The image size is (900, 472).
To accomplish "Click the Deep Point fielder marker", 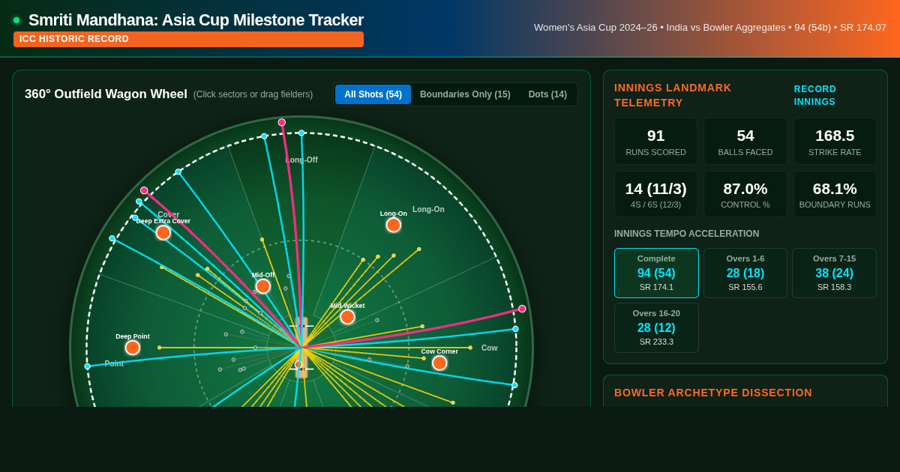I will click(133, 348).
